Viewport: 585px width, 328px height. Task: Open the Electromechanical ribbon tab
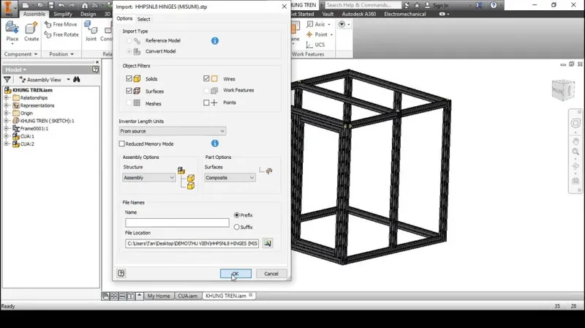click(405, 14)
